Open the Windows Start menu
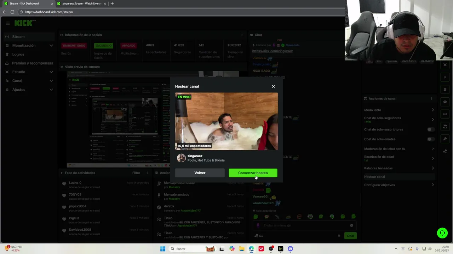This screenshot has width=453, height=254. pyautogui.click(x=162, y=249)
